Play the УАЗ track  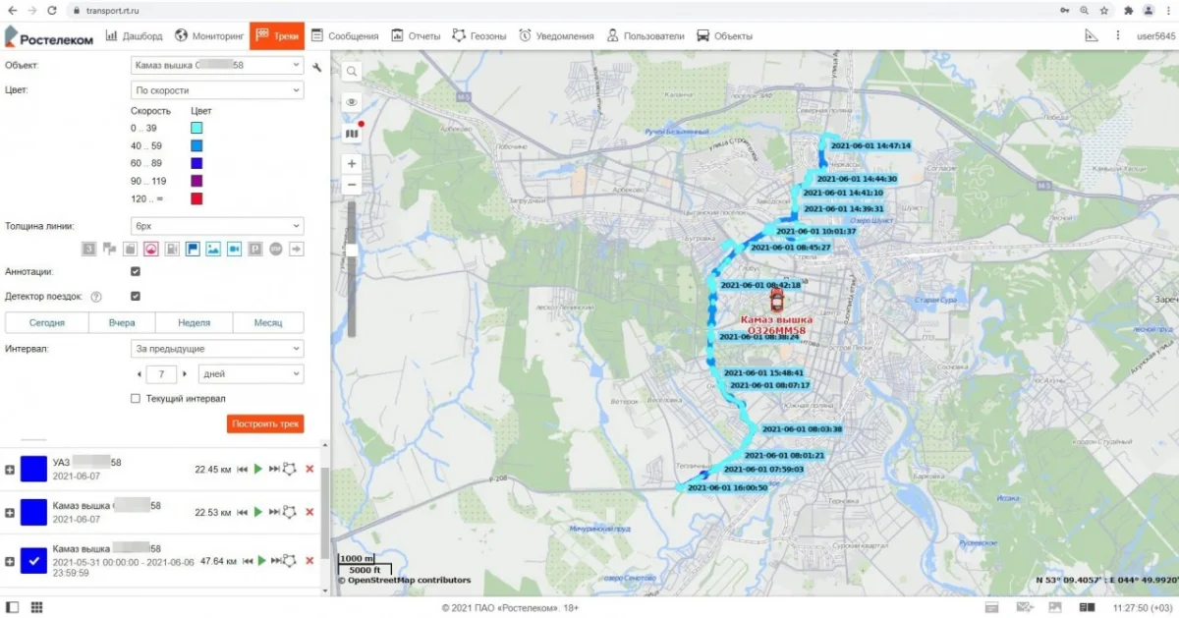tap(258, 470)
